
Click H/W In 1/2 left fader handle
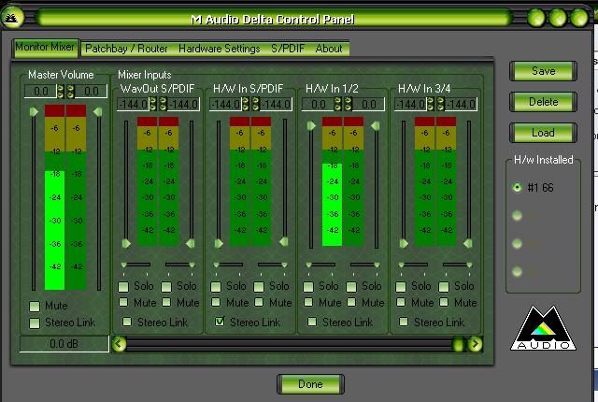point(311,125)
